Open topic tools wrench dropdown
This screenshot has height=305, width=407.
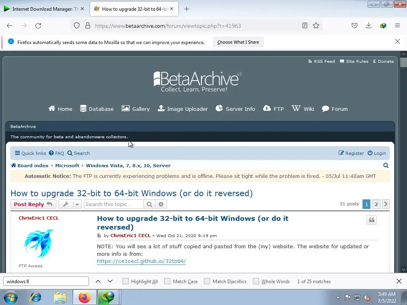[x=70, y=205]
